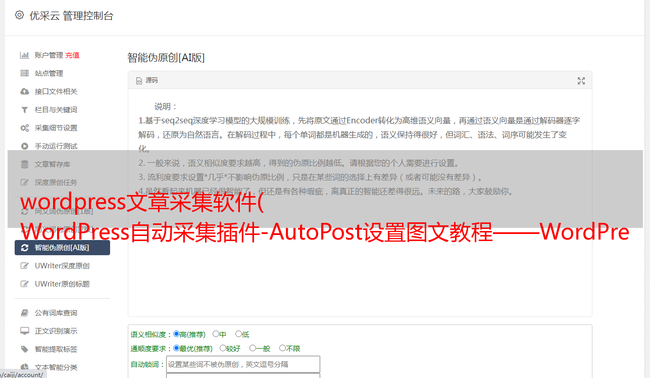This screenshot has height=378, width=650.
Task: Click the play icon for 手动运行测试
Action: point(24,146)
